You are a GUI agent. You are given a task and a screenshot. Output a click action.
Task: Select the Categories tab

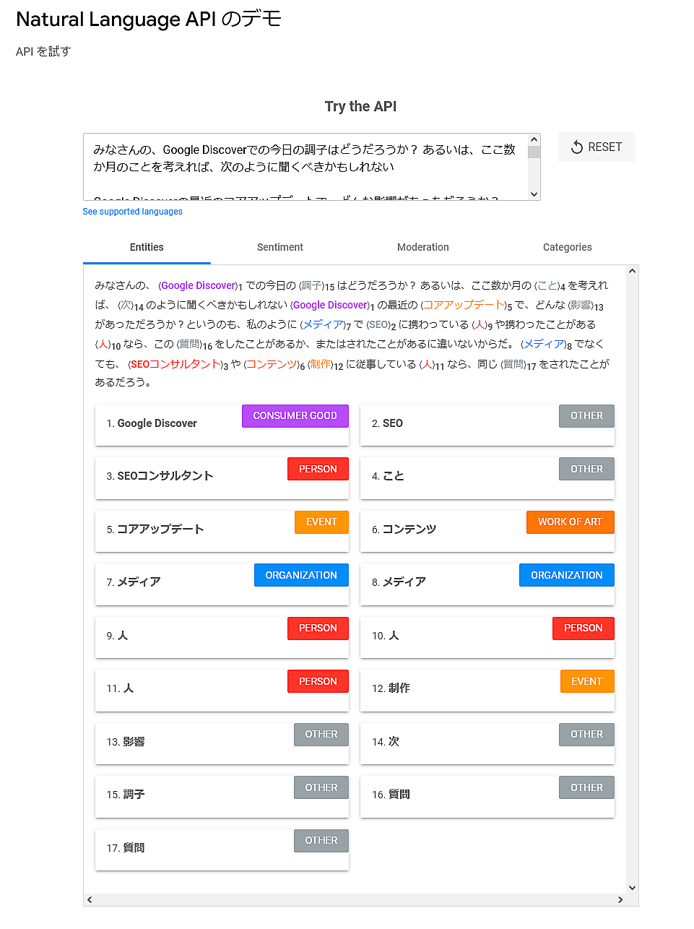point(567,247)
